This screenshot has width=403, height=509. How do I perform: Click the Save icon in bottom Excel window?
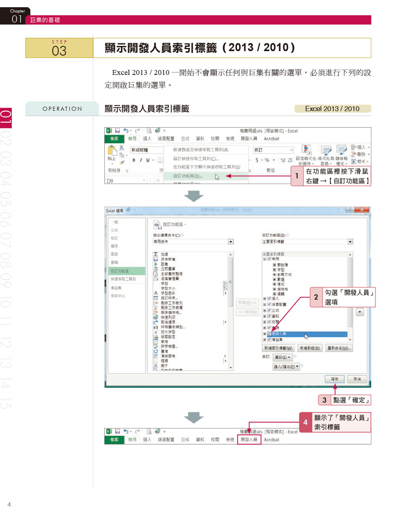pos(118,431)
